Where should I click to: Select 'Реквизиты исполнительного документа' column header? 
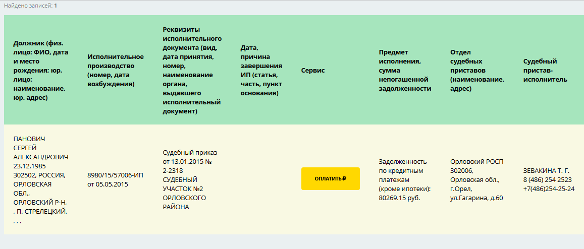(x=192, y=70)
